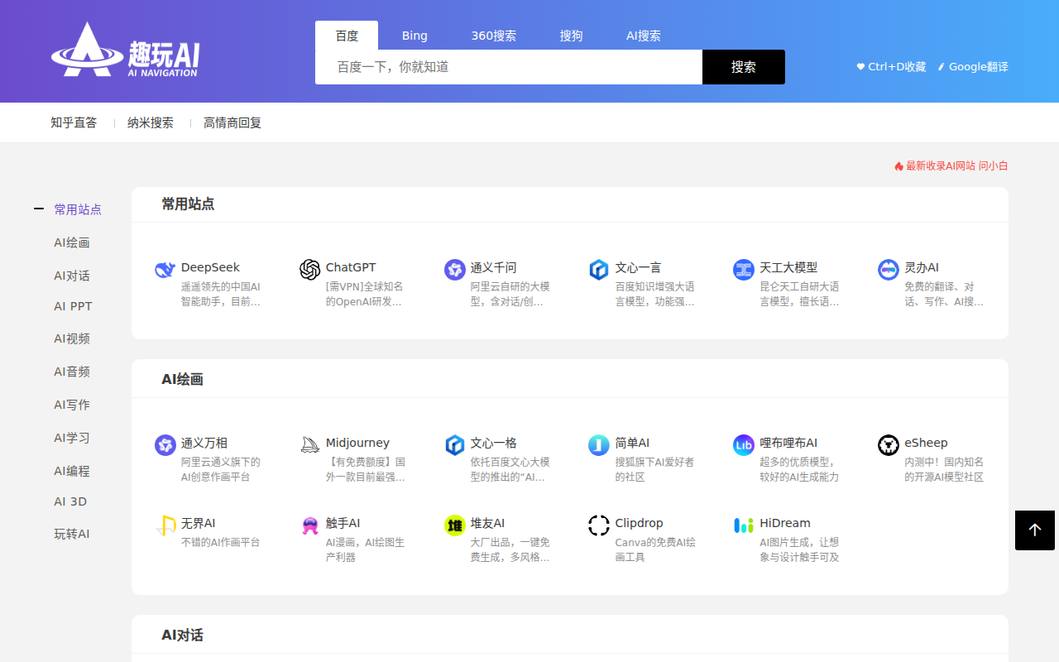Click the heart icon near Ctrl+D收藏
The height and width of the screenshot is (662, 1059).
pos(860,67)
